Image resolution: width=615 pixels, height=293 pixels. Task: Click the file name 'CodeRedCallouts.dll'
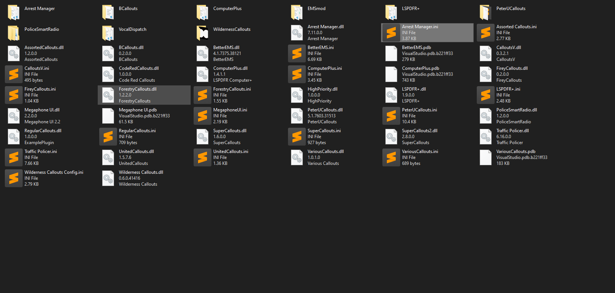click(x=139, y=68)
